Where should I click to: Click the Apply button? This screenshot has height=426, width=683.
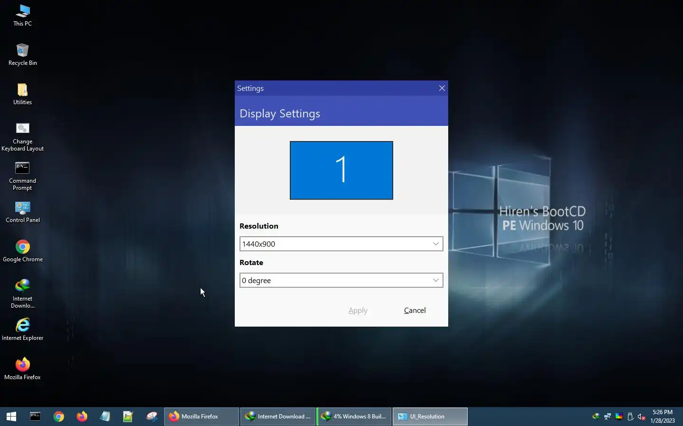(358, 311)
